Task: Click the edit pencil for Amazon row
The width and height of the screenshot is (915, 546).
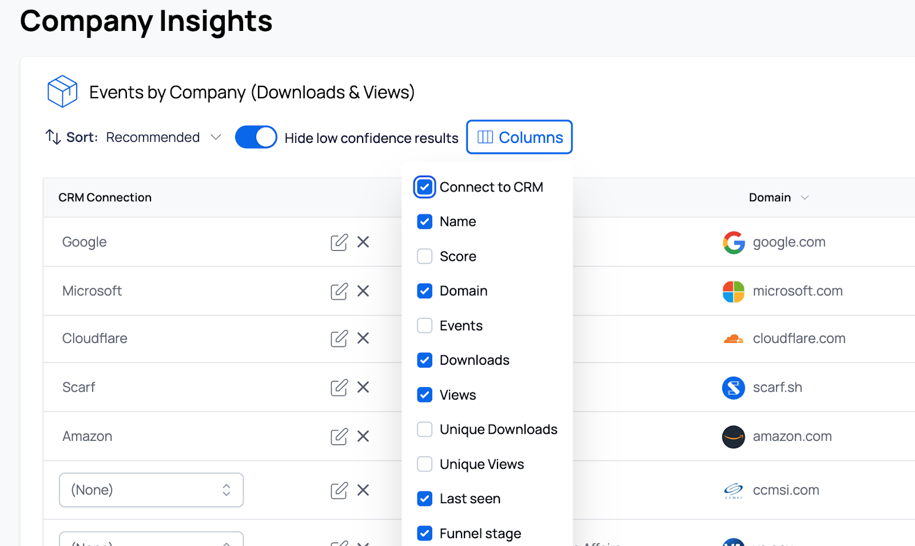Action: click(339, 437)
